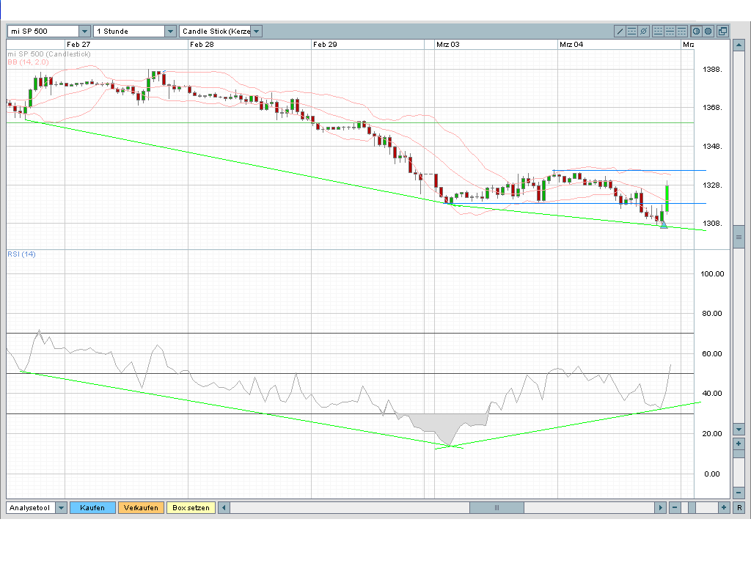Click the horizontal zoom plus button
Screen dimensions: 751x563
(724, 507)
